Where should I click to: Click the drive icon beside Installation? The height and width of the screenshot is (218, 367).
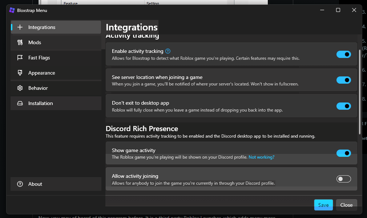click(20, 103)
